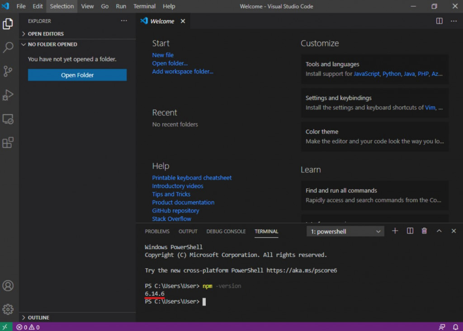Click the VS Code logo in title bar

click(x=5, y=6)
